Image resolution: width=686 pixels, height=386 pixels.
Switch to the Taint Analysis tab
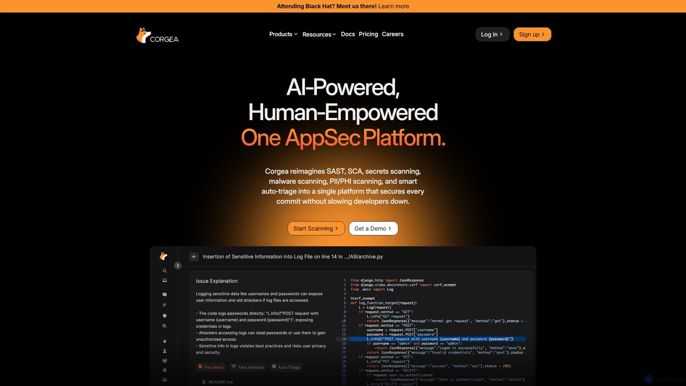248,367
